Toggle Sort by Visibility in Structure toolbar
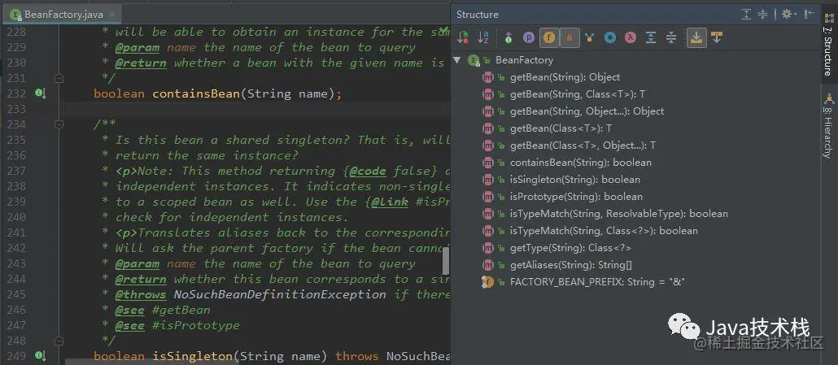This screenshot has width=838, height=365. (x=463, y=37)
